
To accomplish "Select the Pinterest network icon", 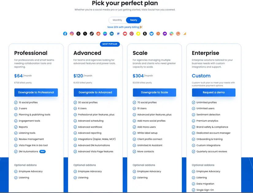I will pos(131,34).
